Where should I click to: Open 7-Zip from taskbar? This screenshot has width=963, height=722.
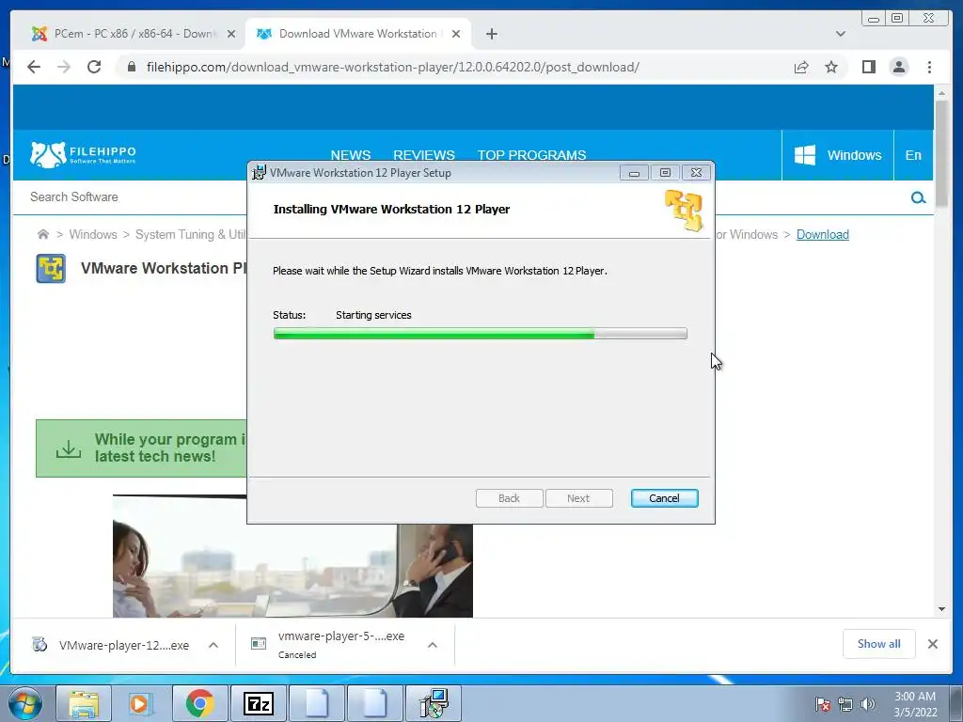[258, 703]
